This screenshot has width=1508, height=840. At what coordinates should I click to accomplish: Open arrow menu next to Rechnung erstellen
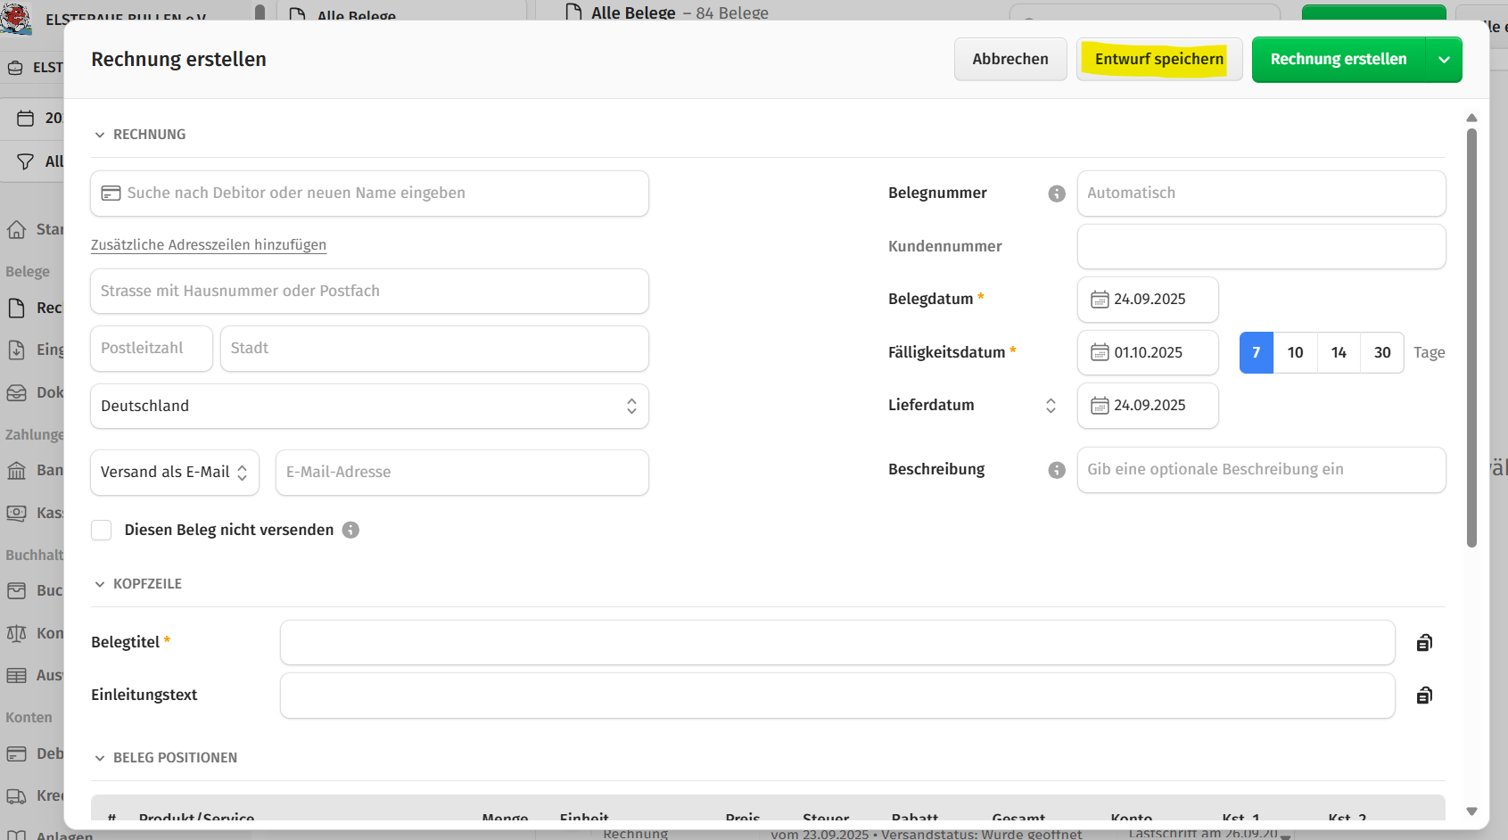click(1444, 60)
